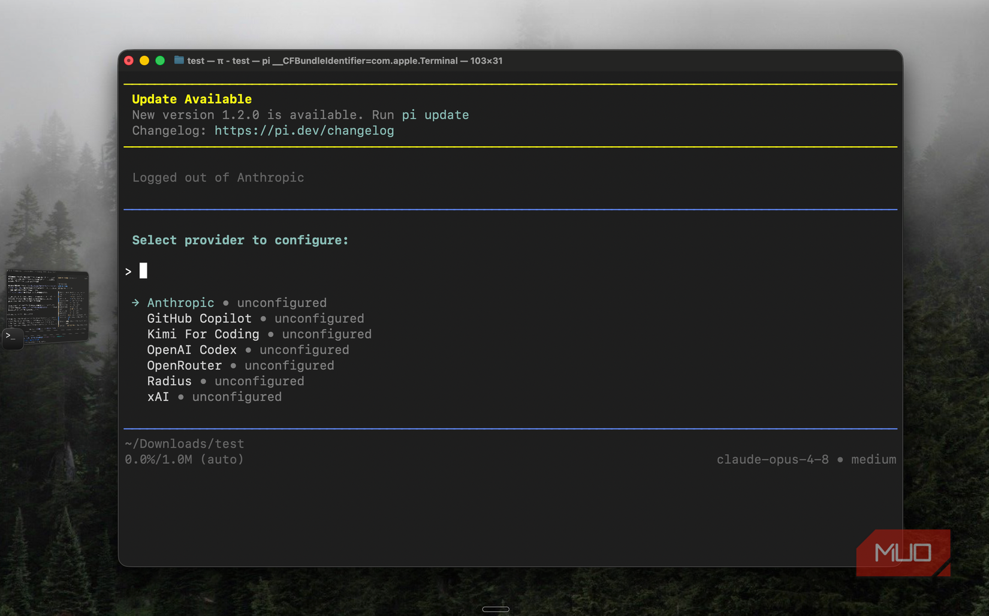This screenshot has width=989, height=616.
Task: Close the terminal with red button
Action: pyautogui.click(x=129, y=61)
